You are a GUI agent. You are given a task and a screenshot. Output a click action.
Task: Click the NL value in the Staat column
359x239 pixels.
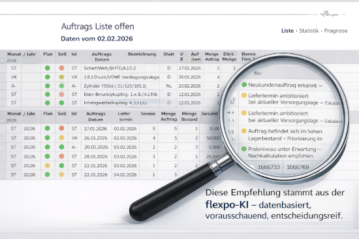pyautogui.click(x=169, y=86)
